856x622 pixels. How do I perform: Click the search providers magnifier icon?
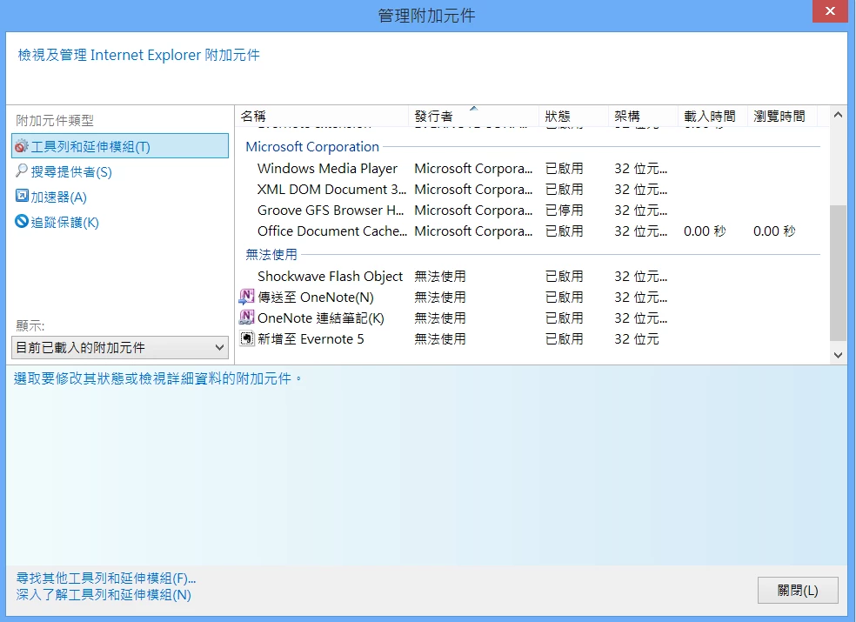[x=21, y=171]
